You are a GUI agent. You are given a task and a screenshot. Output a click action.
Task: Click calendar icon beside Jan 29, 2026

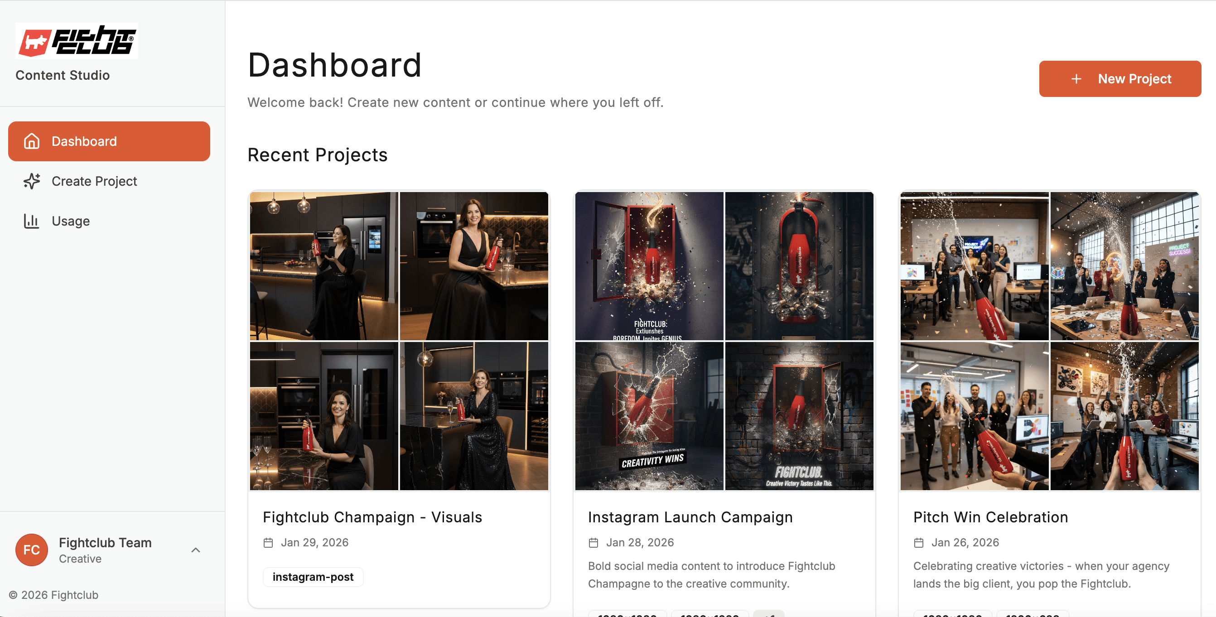click(x=268, y=543)
